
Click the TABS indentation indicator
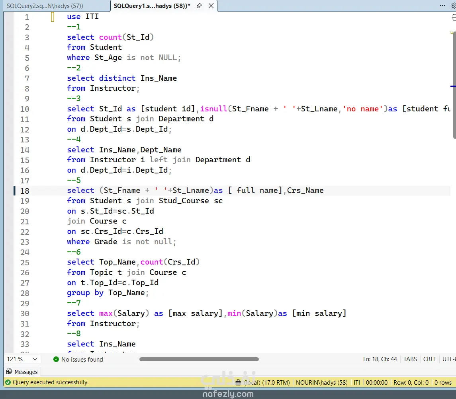click(x=410, y=359)
